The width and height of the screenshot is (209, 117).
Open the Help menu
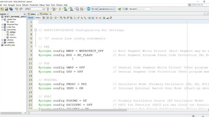[x=66, y=5]
